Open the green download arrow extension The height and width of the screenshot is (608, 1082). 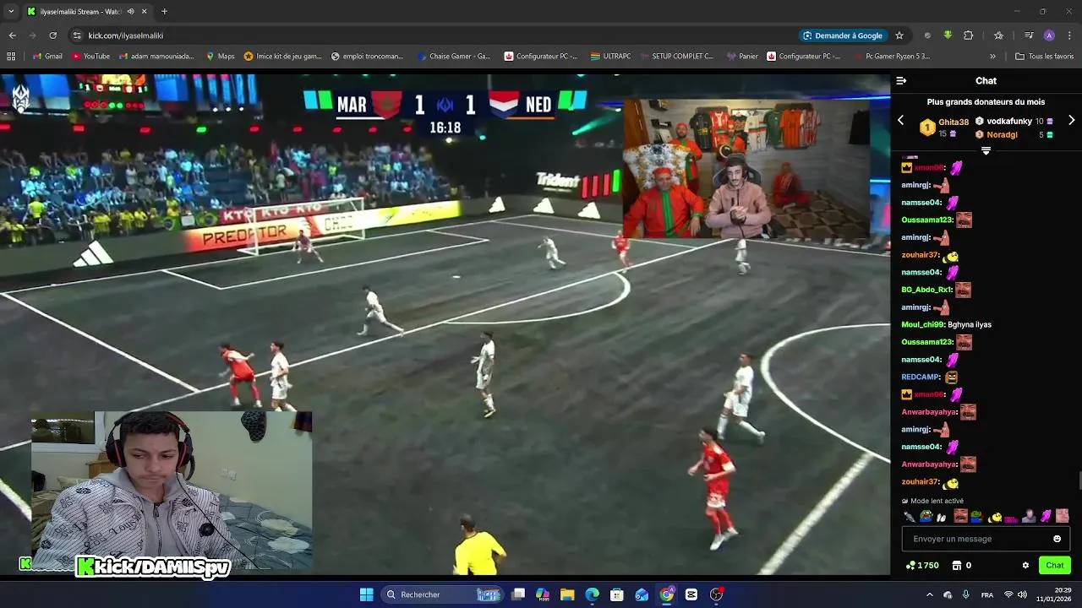(x=948, y=35)
